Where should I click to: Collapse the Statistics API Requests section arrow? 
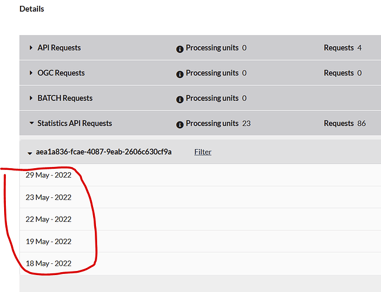coord(32,123)
